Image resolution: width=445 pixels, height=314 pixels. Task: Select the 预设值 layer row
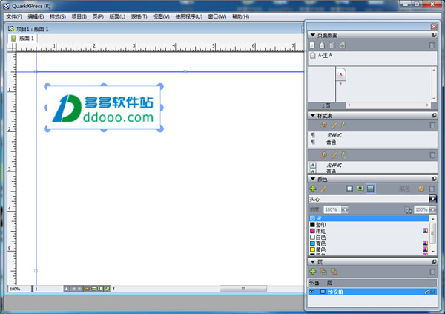(x=372, y=292)
